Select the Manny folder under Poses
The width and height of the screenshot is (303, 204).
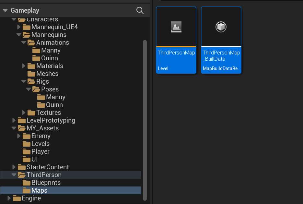click(55, 97)
